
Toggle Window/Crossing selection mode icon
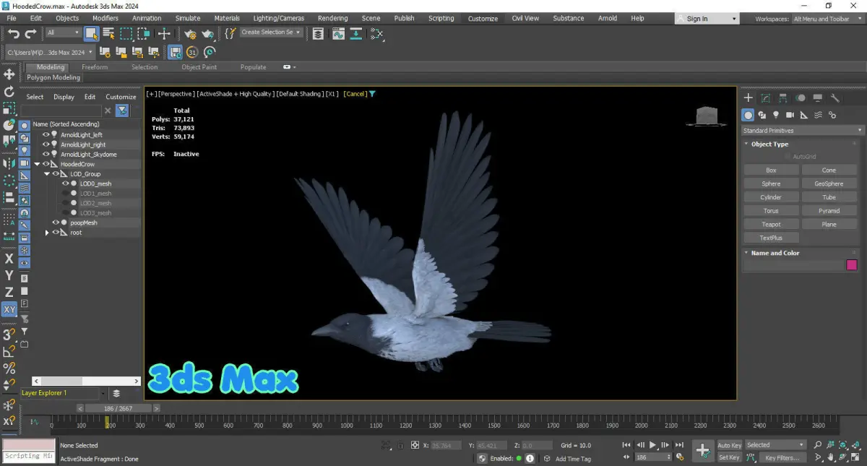[x=144, y=33]
